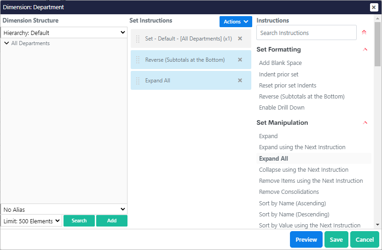Collapse the Set Formatting section

(365, 50)
